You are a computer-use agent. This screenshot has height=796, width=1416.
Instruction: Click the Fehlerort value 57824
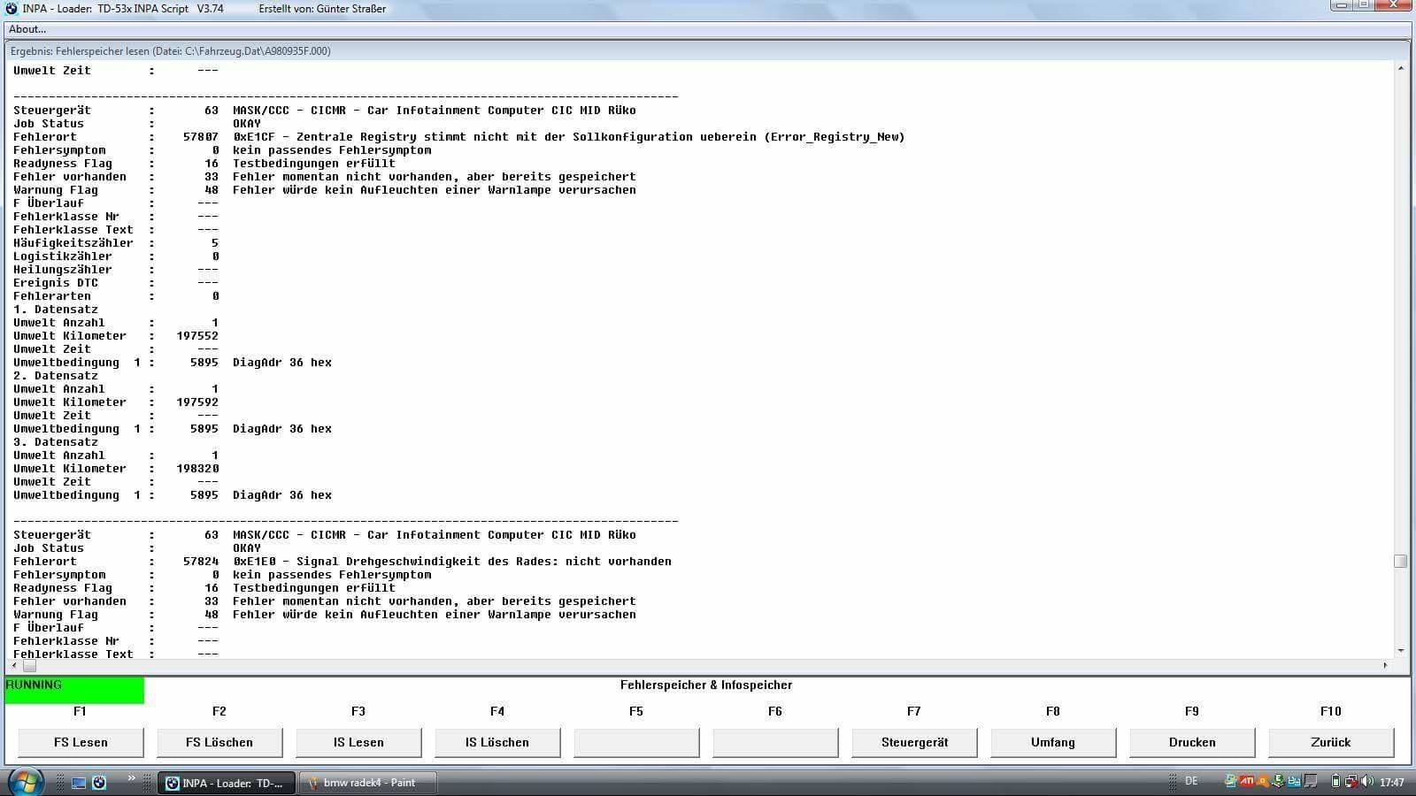pos(201,562)
